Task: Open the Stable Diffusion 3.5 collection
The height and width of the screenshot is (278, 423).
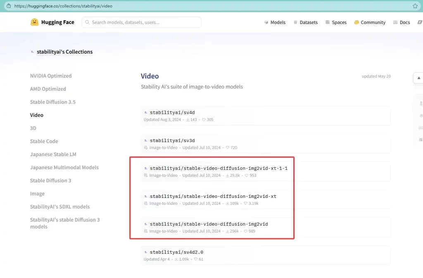Action: [53, 102]
